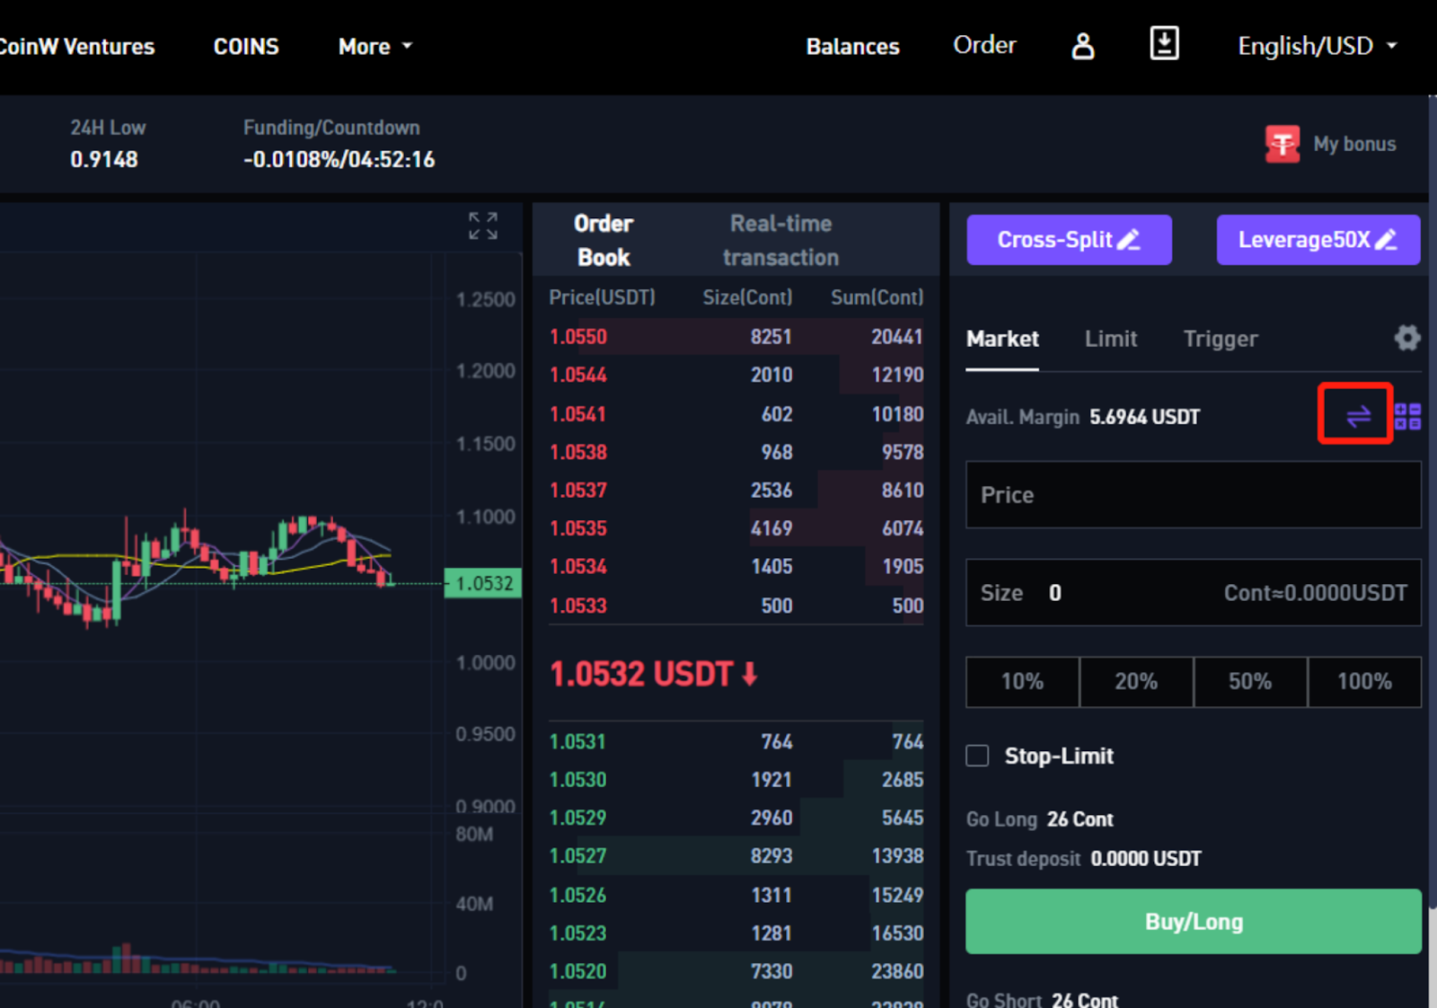Switch to the Order Book tab
This screenshot has width=1437, height=1008.
(x=604, y=240)
